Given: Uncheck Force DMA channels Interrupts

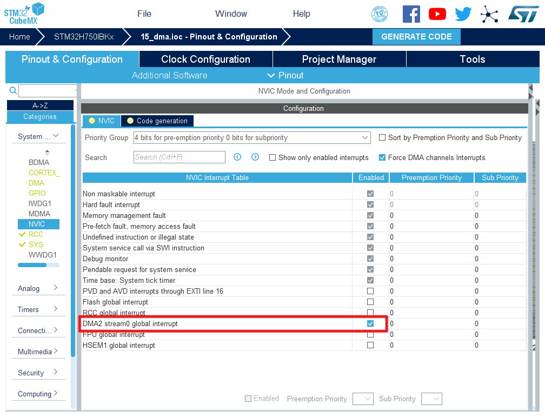Looking at the screenshot, I should (383, 158).
